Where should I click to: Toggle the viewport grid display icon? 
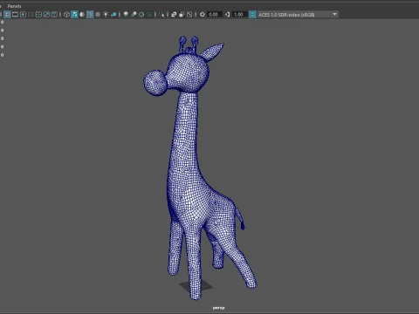tap(7, 14)
